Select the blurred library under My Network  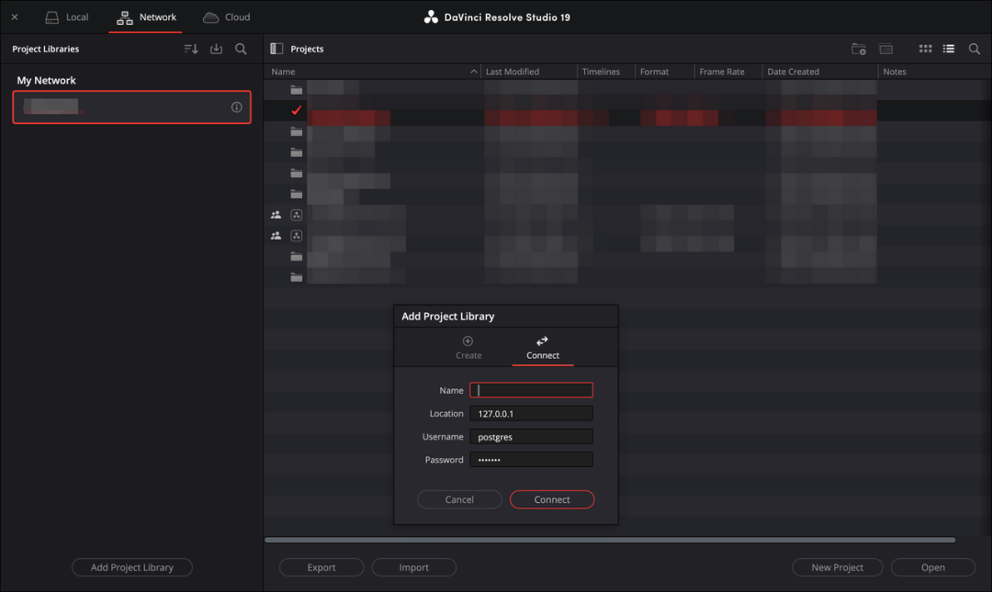click(x=131, y=106)
